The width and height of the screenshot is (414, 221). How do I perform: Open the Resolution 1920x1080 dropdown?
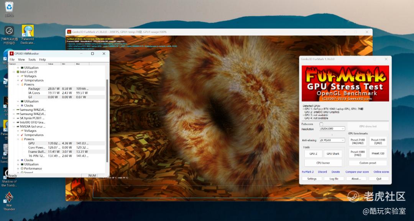tap(332, 129)
